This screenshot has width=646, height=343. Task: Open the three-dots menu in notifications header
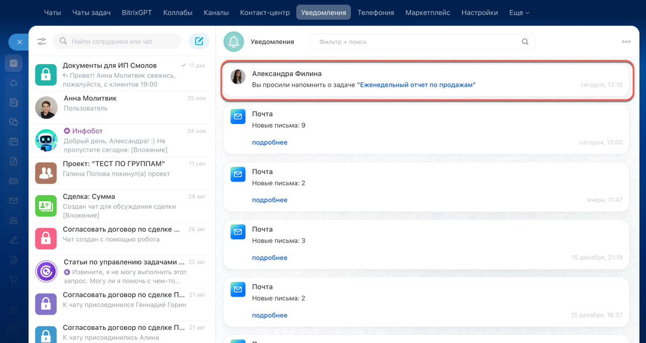coord(626,42)
